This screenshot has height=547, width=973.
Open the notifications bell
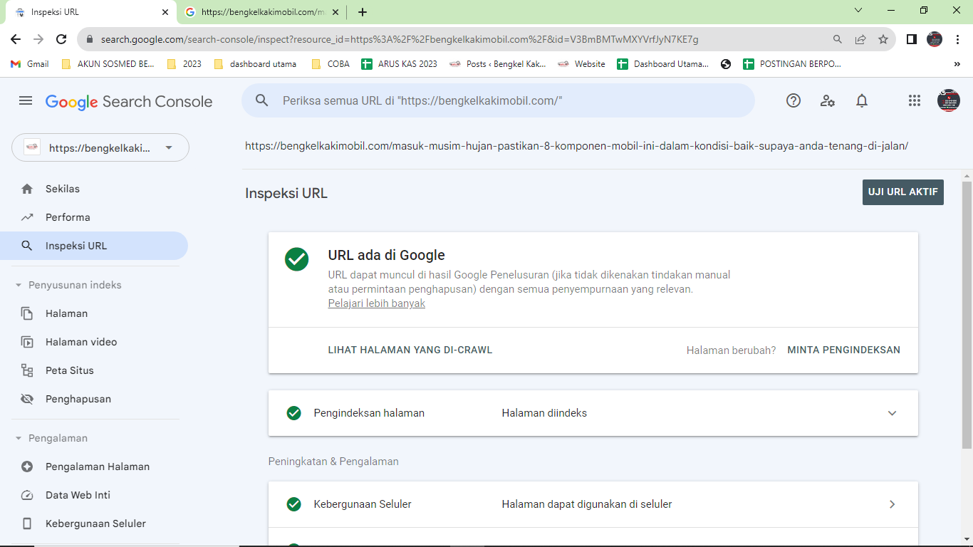tap(862, 100)
